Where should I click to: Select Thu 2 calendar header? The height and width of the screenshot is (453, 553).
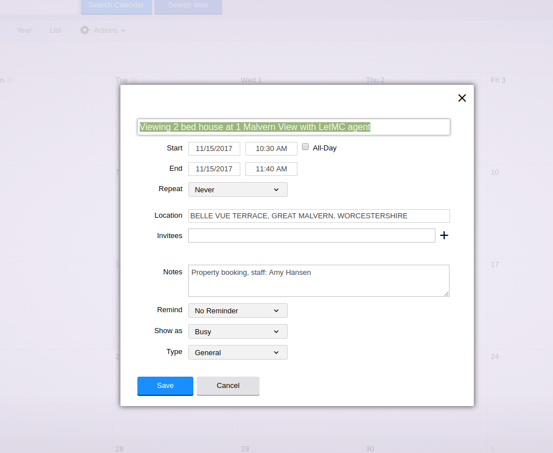pyautogui.click(x=375, y=80)
